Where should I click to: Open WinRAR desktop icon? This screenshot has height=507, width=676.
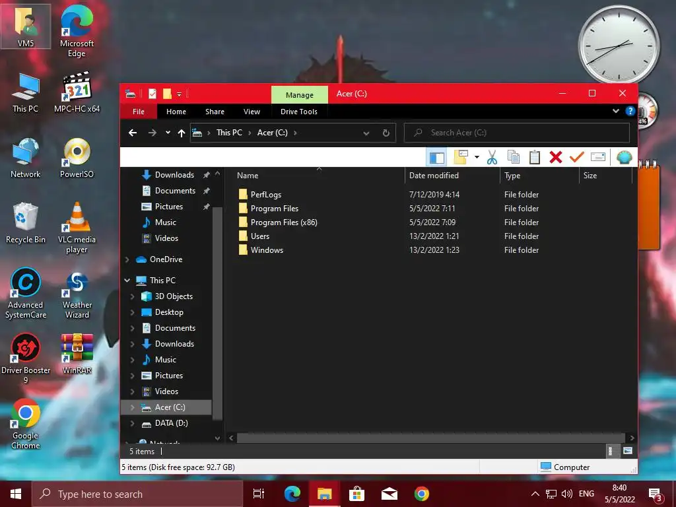click(77, 354)
